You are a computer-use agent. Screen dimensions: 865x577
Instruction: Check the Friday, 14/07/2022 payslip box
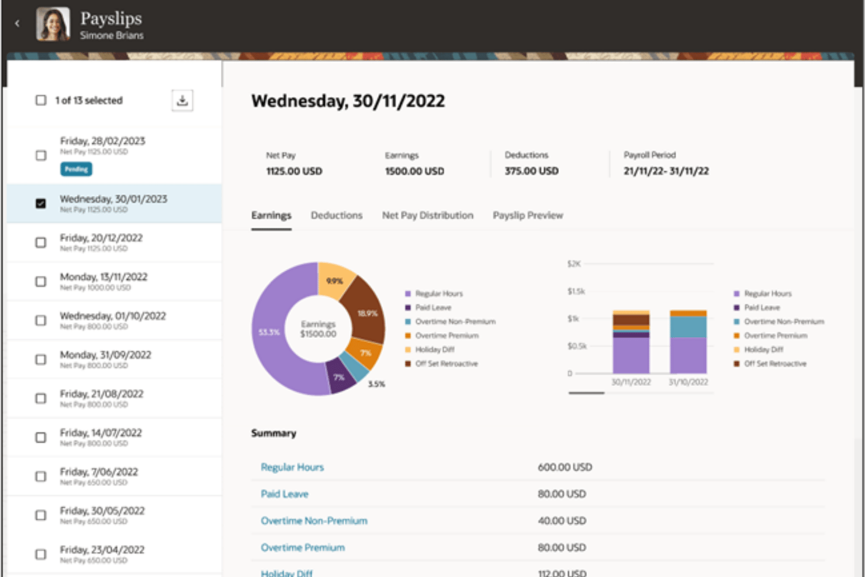click(41, 437)
